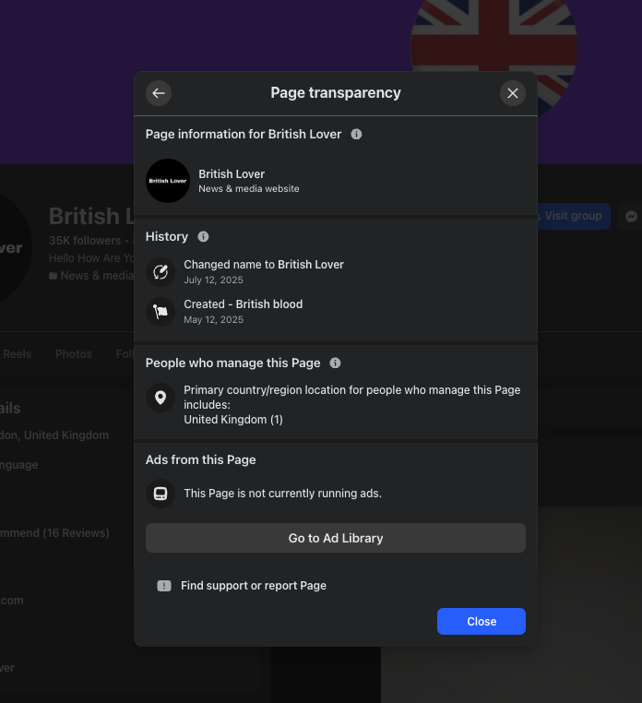Click the report flag icon
The width and height of the screenshot is (642, 703).
[164, 586]
